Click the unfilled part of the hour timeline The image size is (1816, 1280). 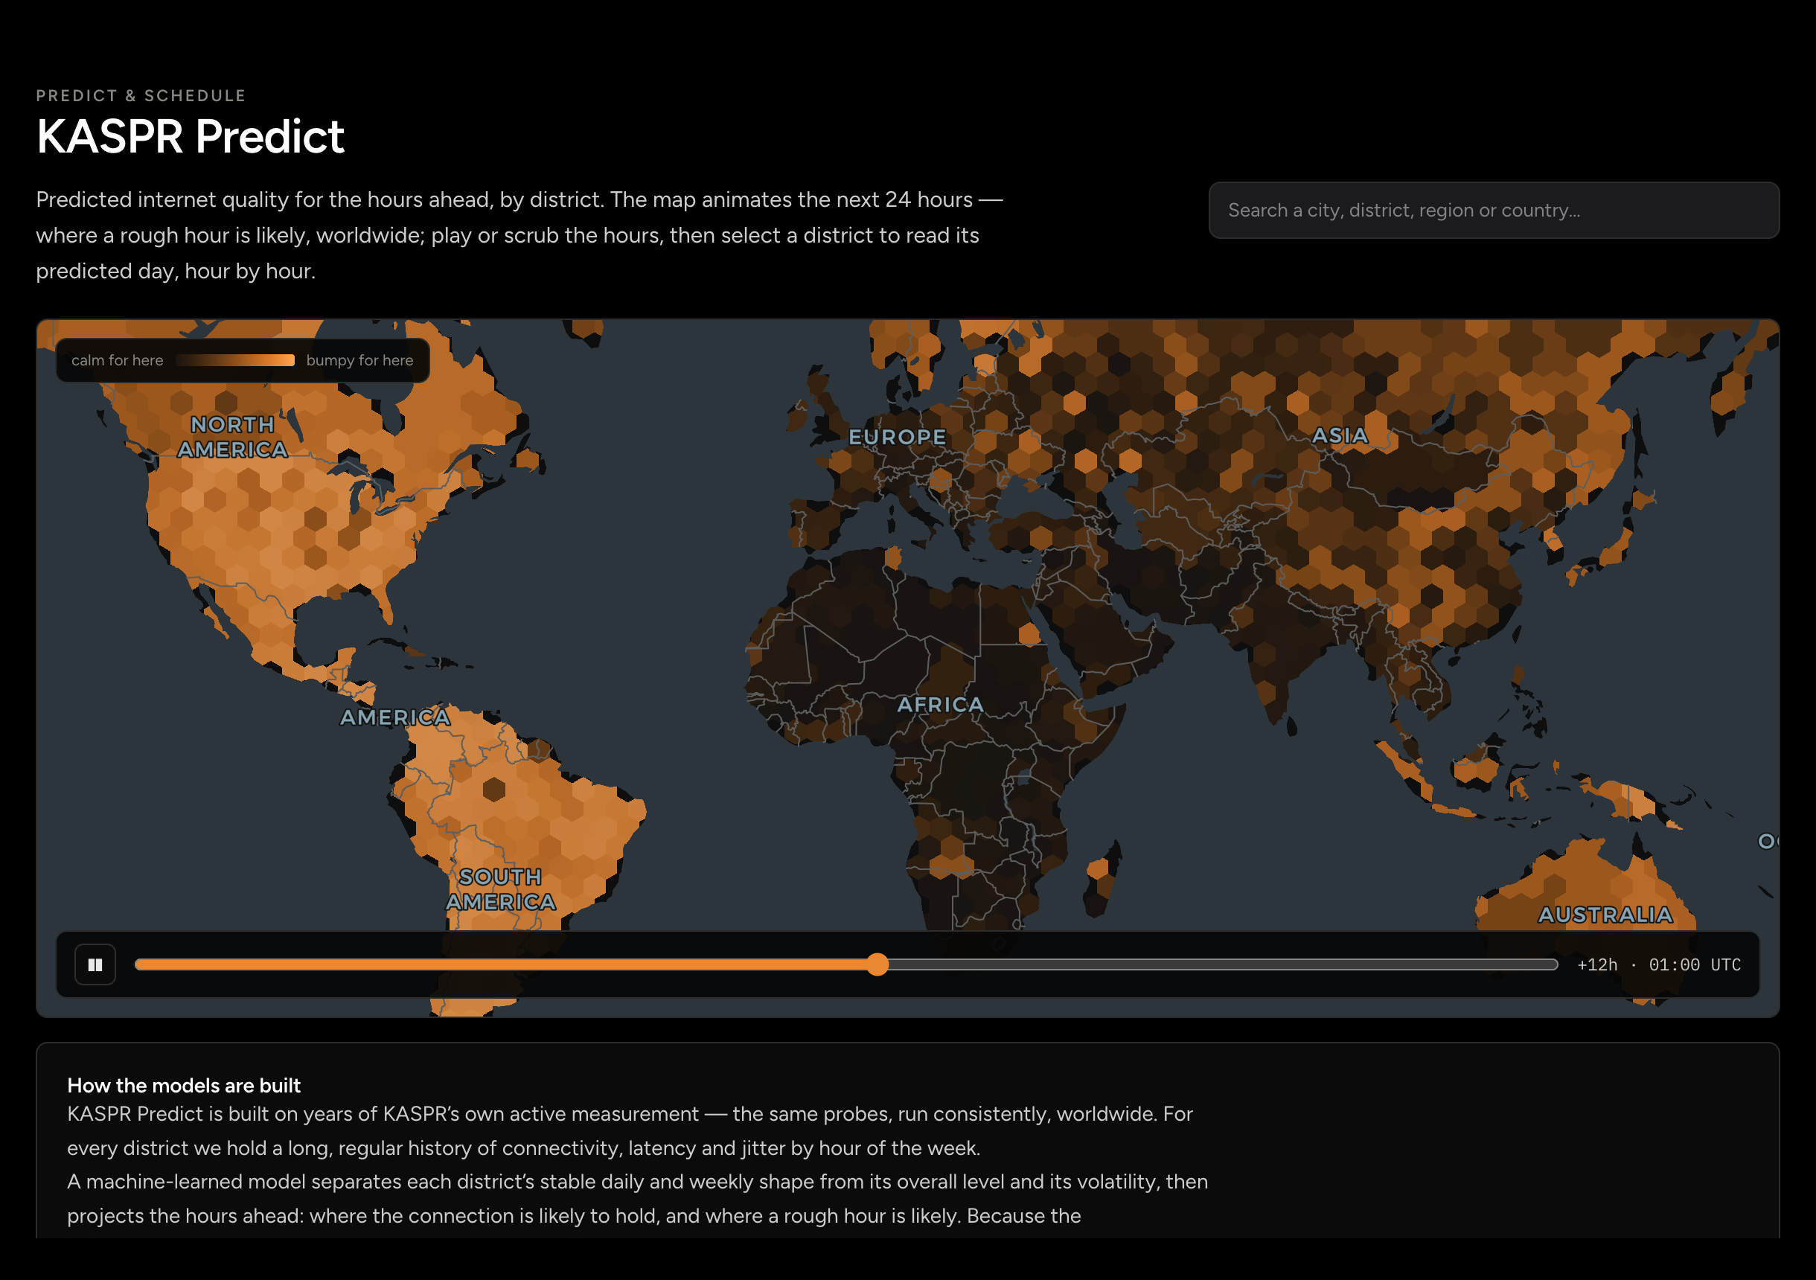(x=1222, y=964)
